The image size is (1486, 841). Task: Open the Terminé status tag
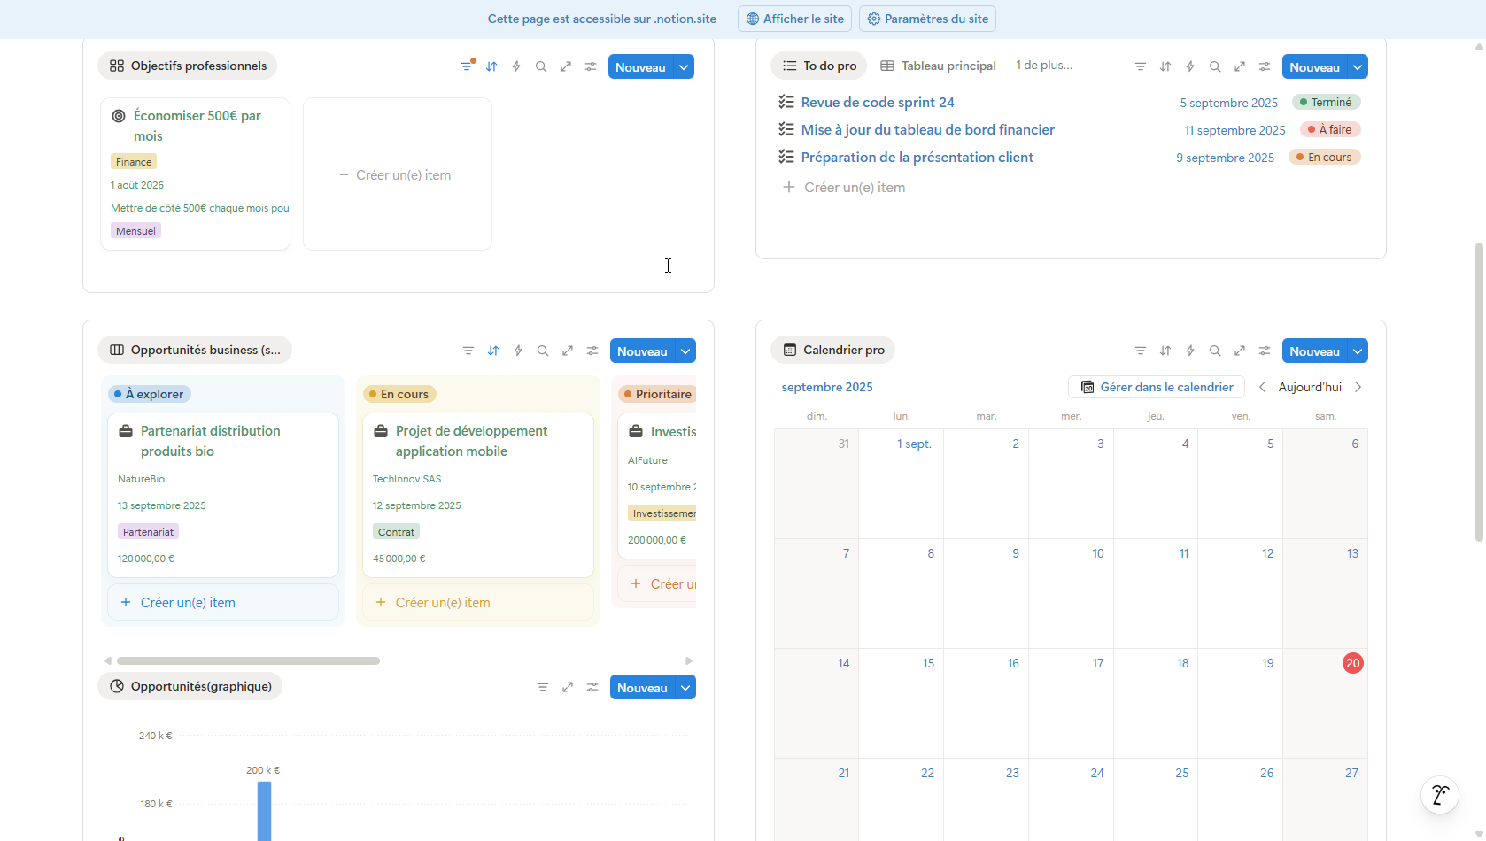click(1326, 103)
